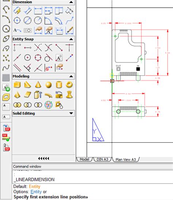Enable the Endpoint entity snap
Image resolution: width=173 pixels, height=200 pixels.
point(59,47)
